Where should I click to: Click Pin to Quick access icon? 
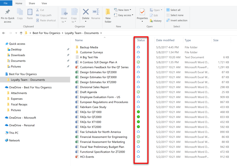(x=8, y=12)
